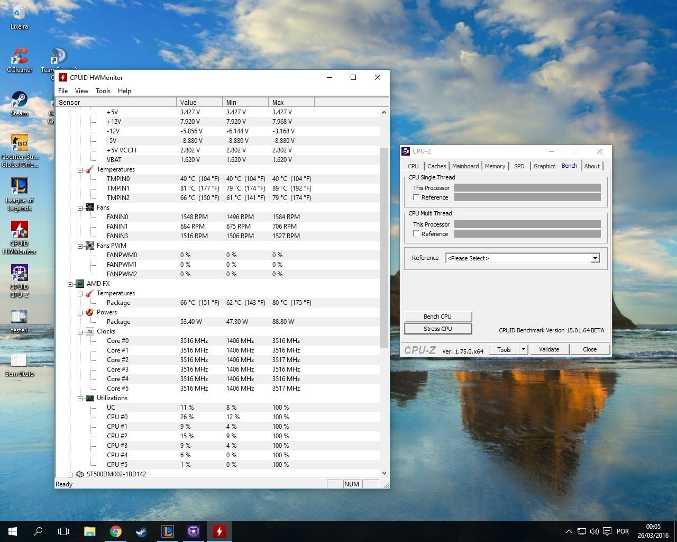Show hidden system tray icons chevron
677x542 pixels.
tap(569, 531)
